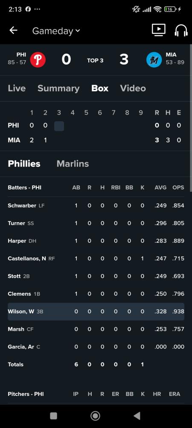192x428 pixels.
Task: Tap Harper DH player name
Action: [x=22, y=241]
